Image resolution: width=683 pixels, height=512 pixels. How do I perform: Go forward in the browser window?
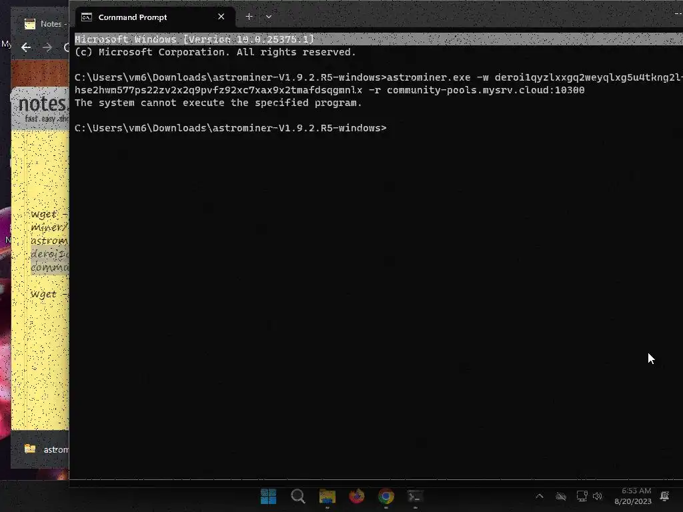point(47,47)
